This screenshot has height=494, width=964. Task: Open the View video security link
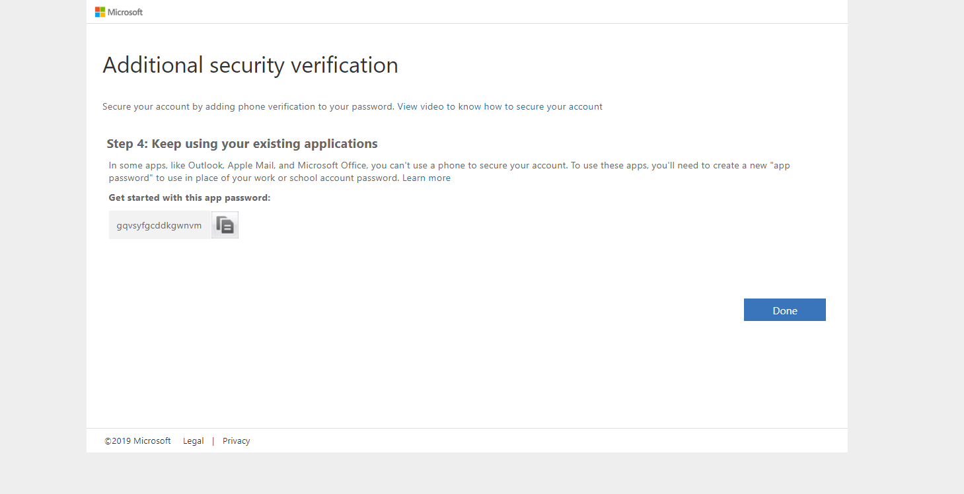(x=500, y=106)
